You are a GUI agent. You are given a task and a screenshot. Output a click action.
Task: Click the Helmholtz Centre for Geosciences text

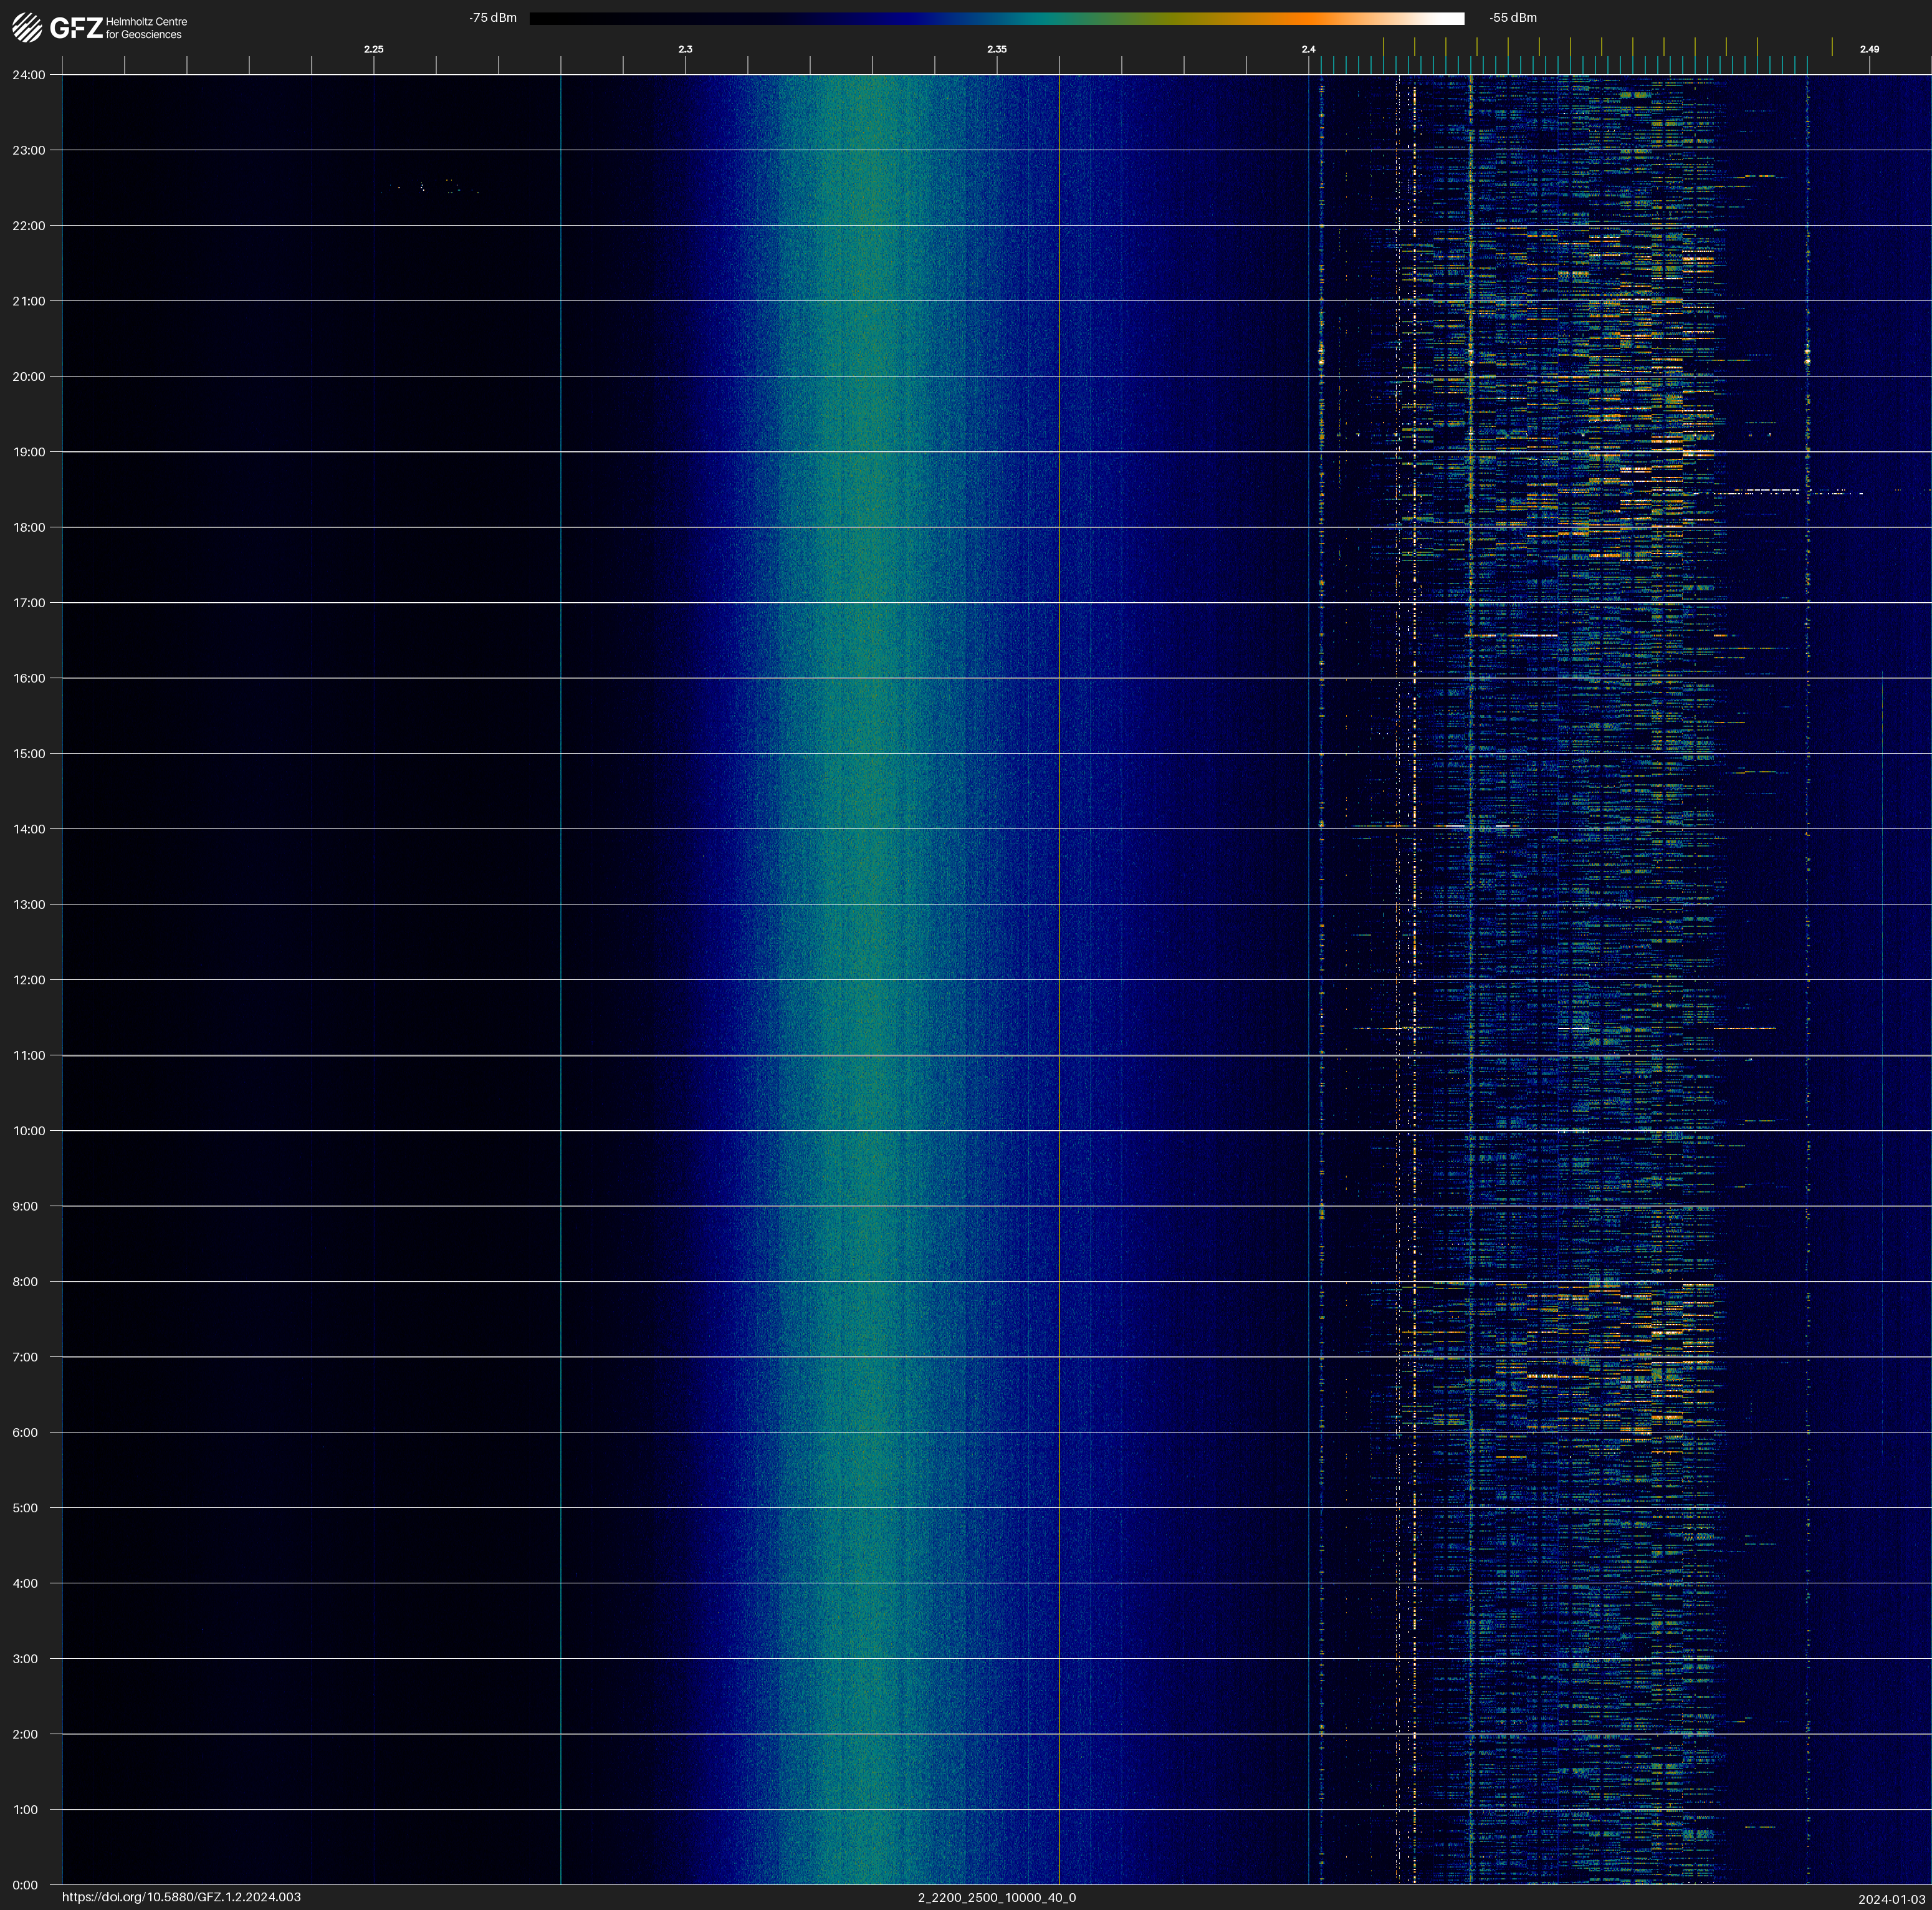tap(146, 28)
